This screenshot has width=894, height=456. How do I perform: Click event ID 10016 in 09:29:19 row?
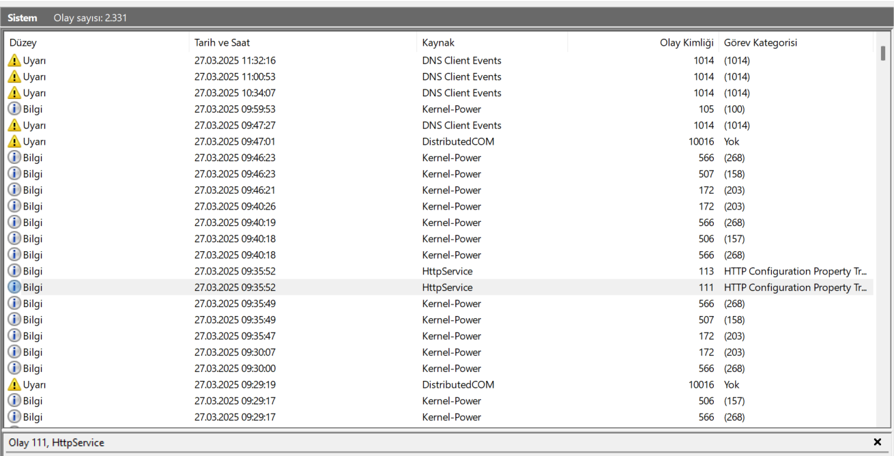(701, 385)
